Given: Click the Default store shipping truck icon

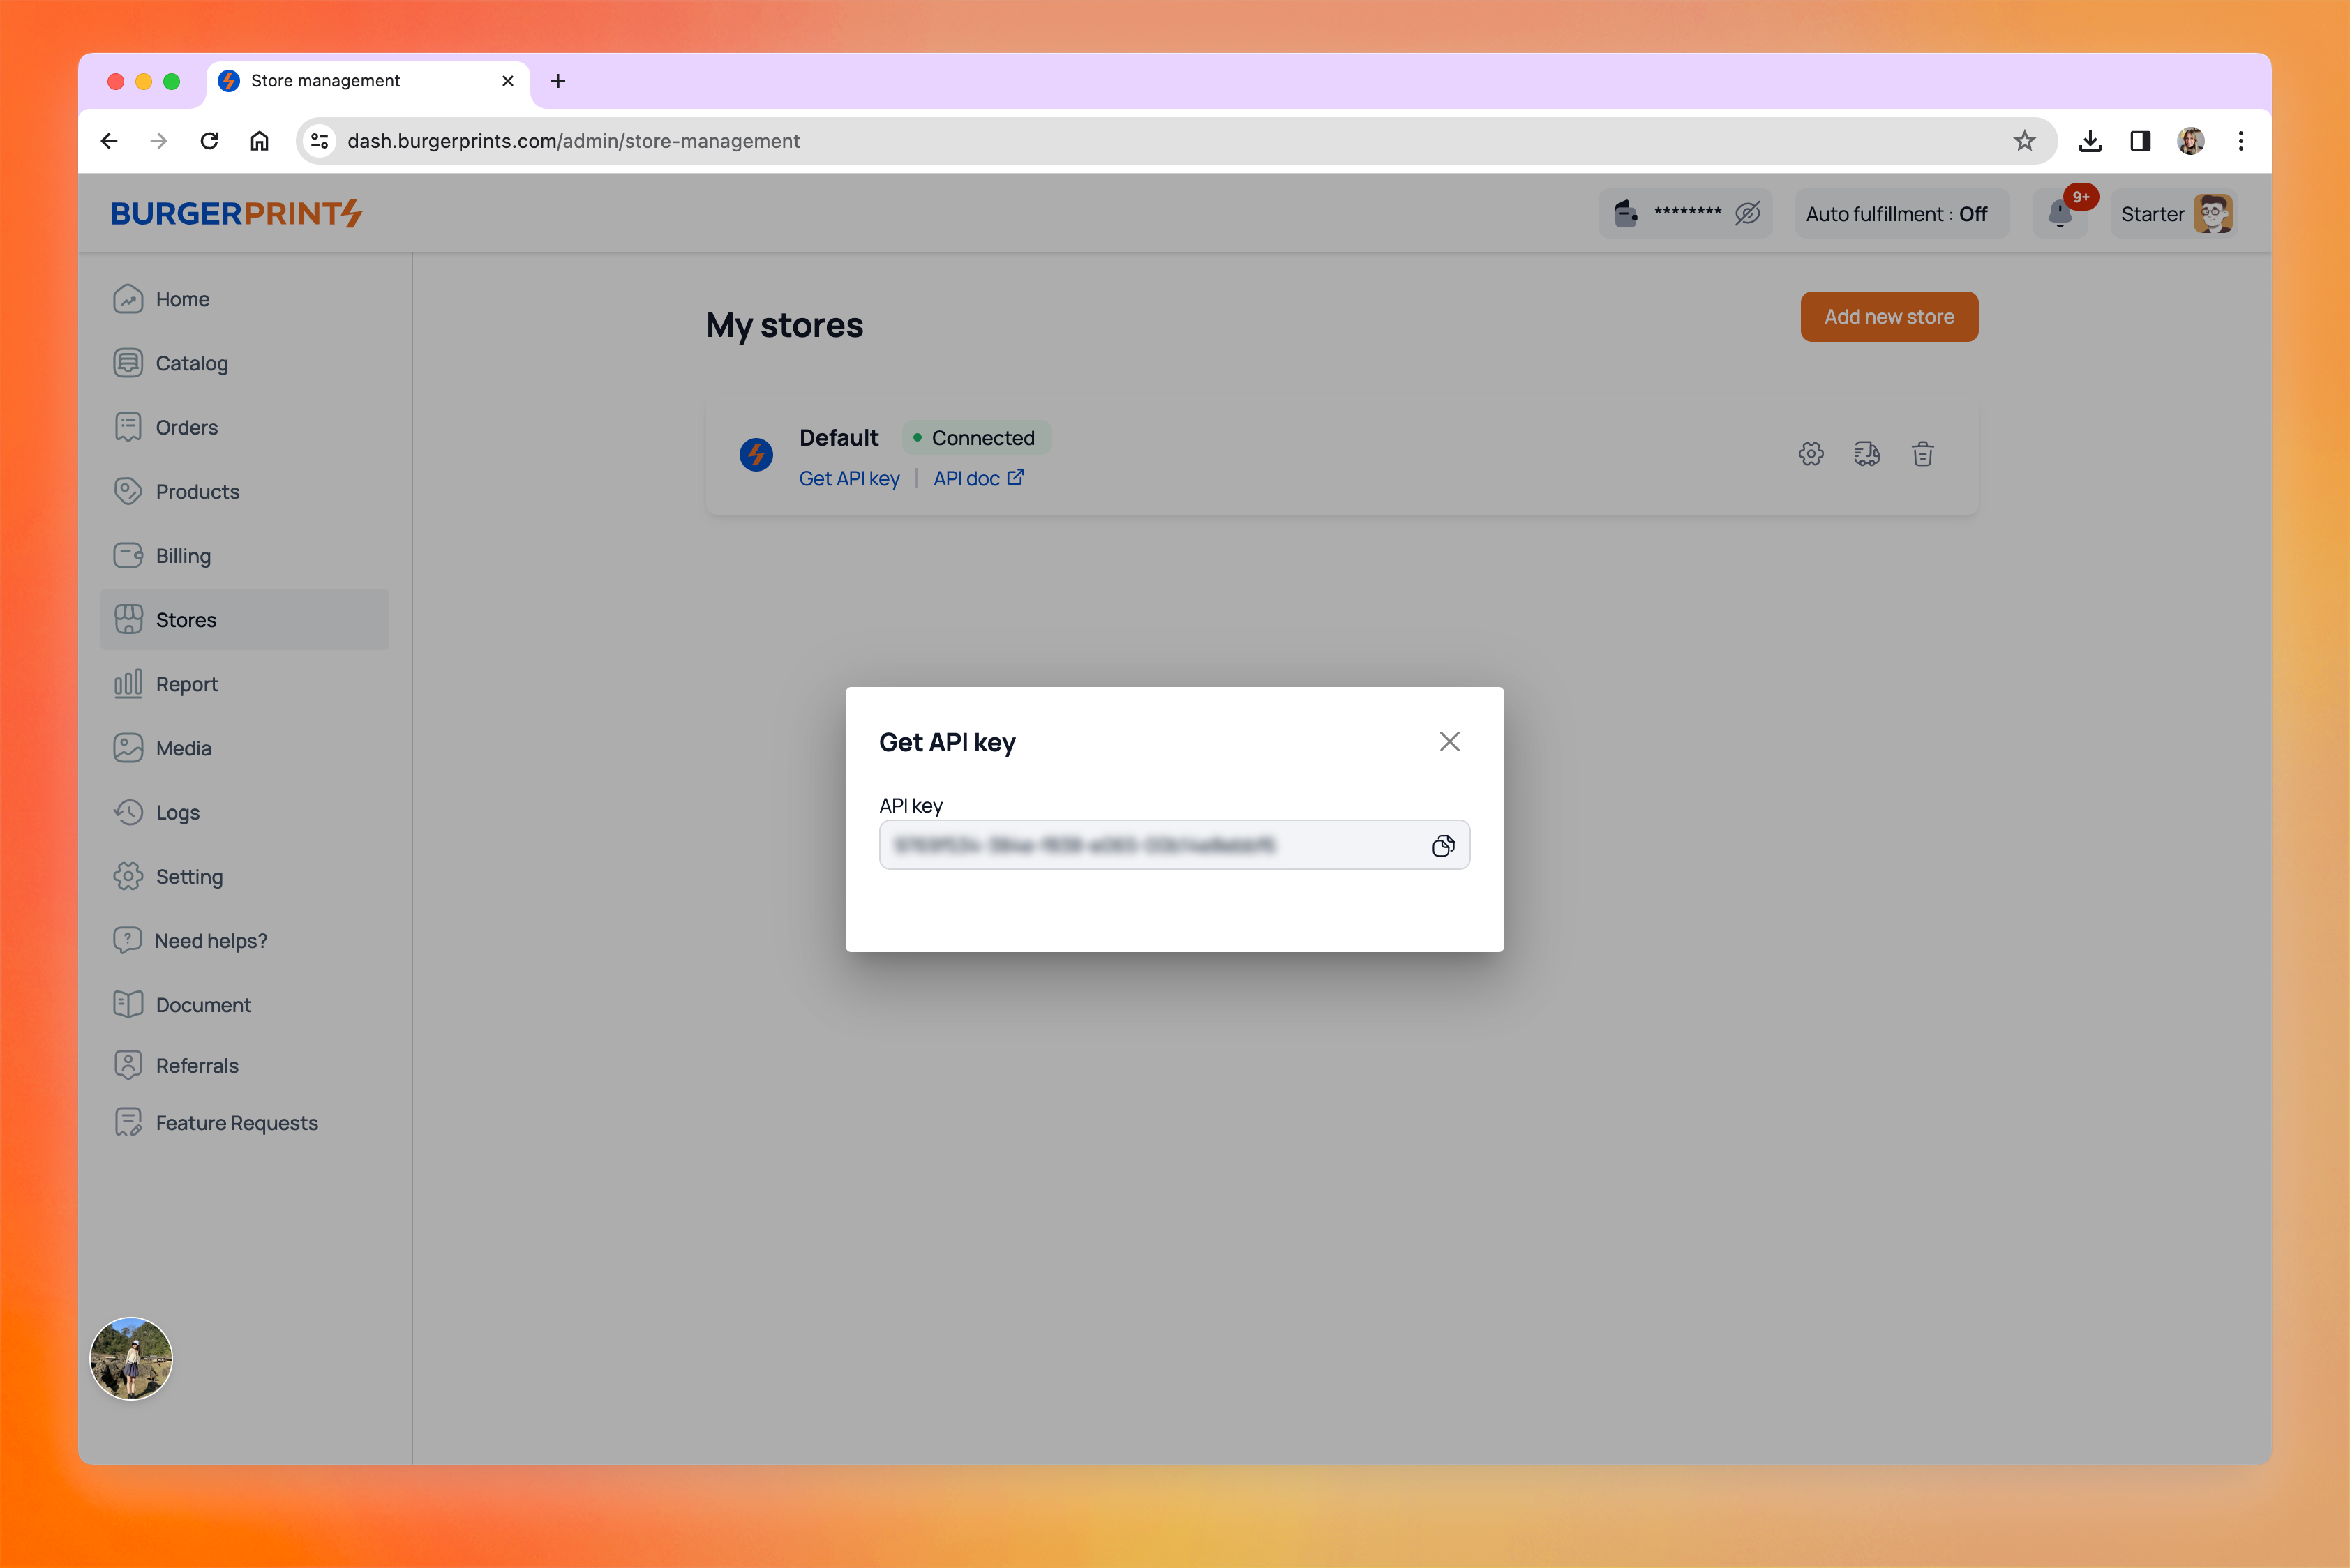Looking at the screenshot, I should 1866,454.
